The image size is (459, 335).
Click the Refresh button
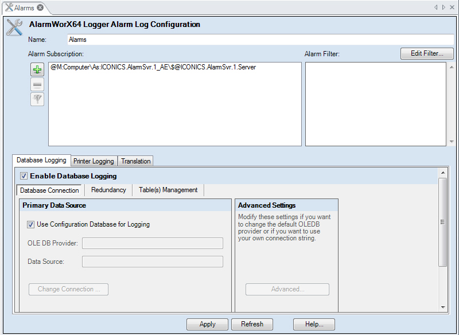tap(252, 324)
